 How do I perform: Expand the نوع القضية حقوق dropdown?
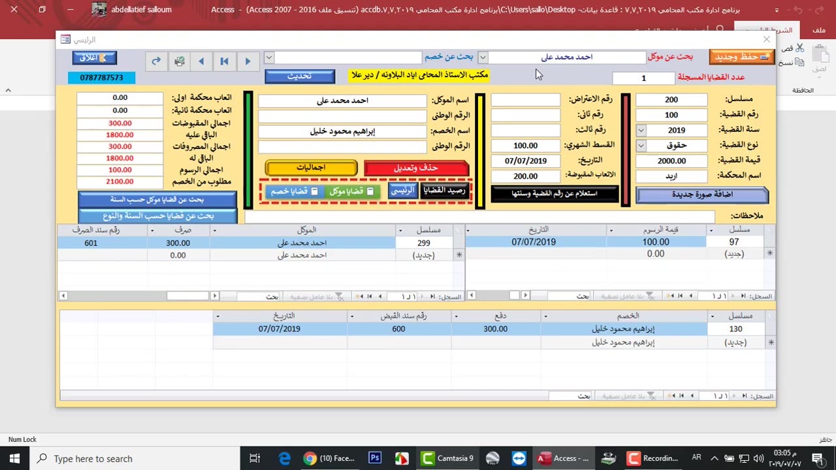point(641,146)
